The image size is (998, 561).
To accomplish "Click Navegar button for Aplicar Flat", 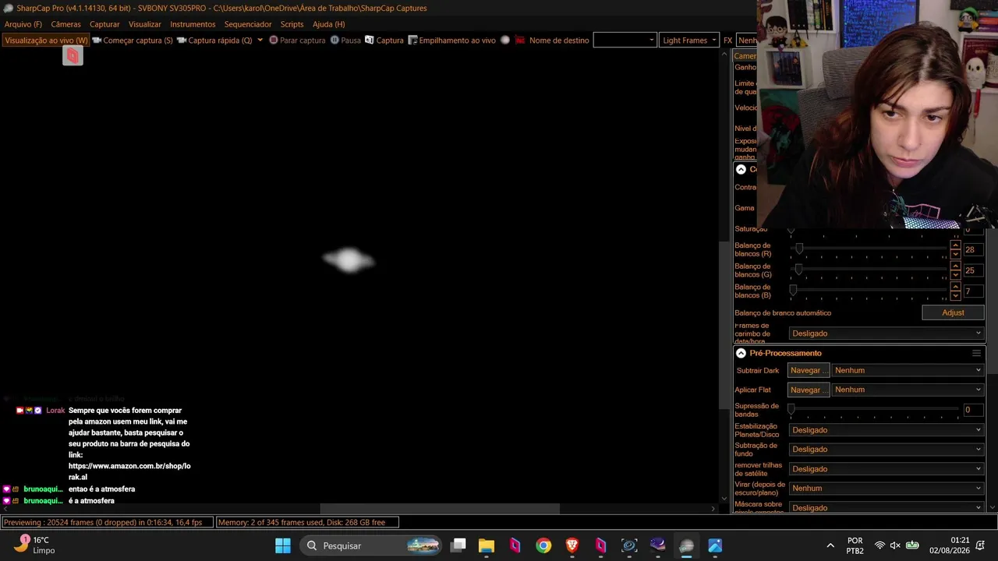I will (808, 390).
